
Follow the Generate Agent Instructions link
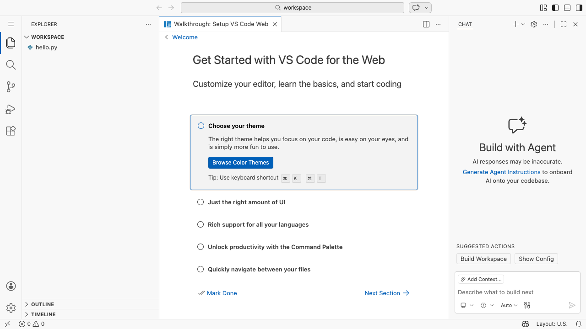click(x=501, y=172)
